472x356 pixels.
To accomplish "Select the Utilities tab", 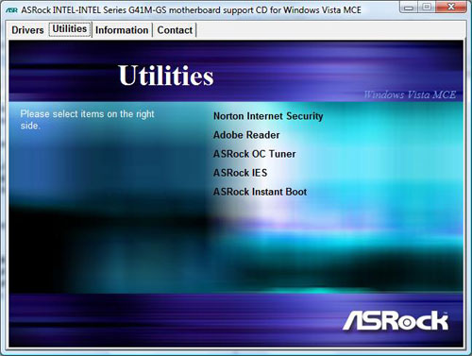I will pos(70,29).
